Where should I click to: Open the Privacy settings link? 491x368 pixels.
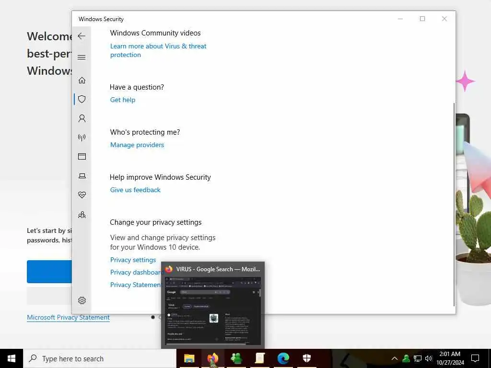pyautogui.click(x=133, y=260)
